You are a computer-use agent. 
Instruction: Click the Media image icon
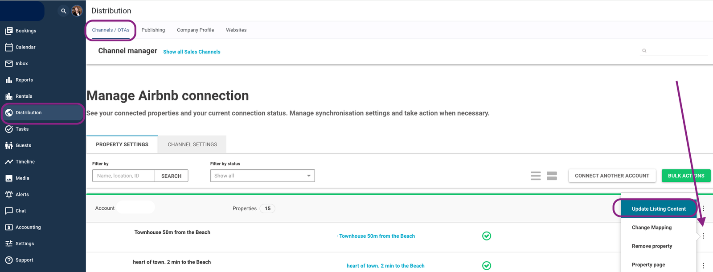(x=9, y=178)
